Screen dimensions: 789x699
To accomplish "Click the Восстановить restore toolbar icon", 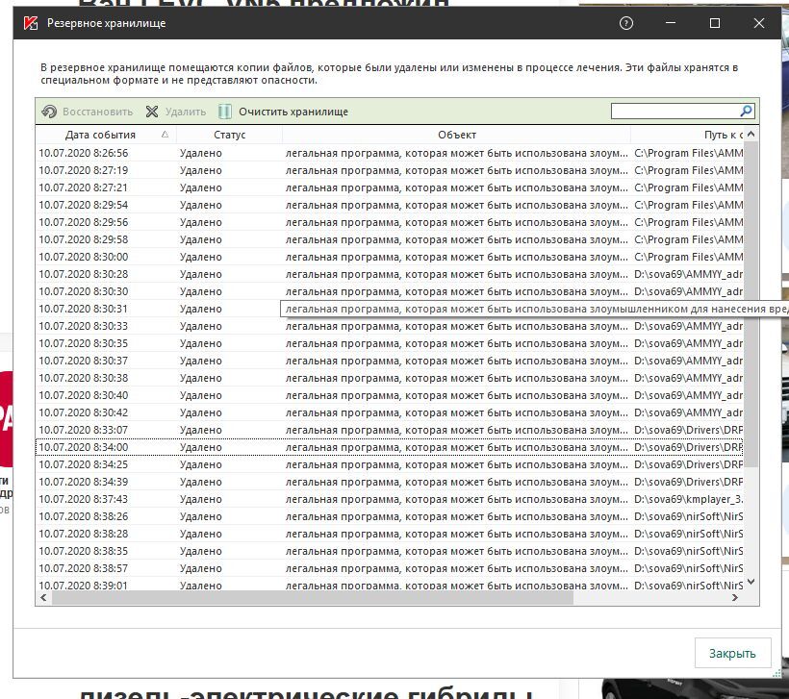I will [x=50, y=112].
